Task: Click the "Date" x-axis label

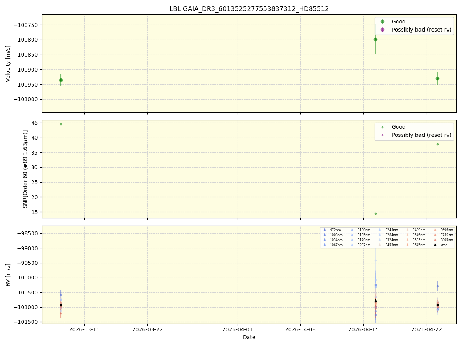Action: click(249, 337)
